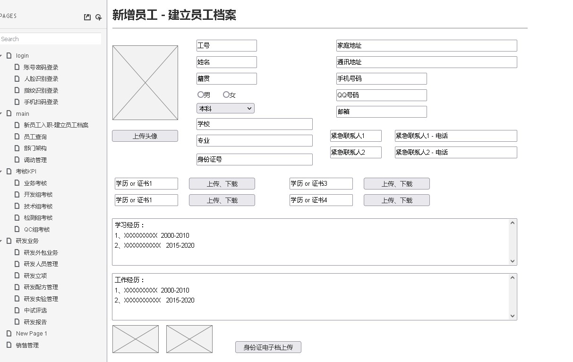The width and height of the screenshot is (573, 362).
Task: Collapse the 研发业务 tree group
Action: point(1,241)
